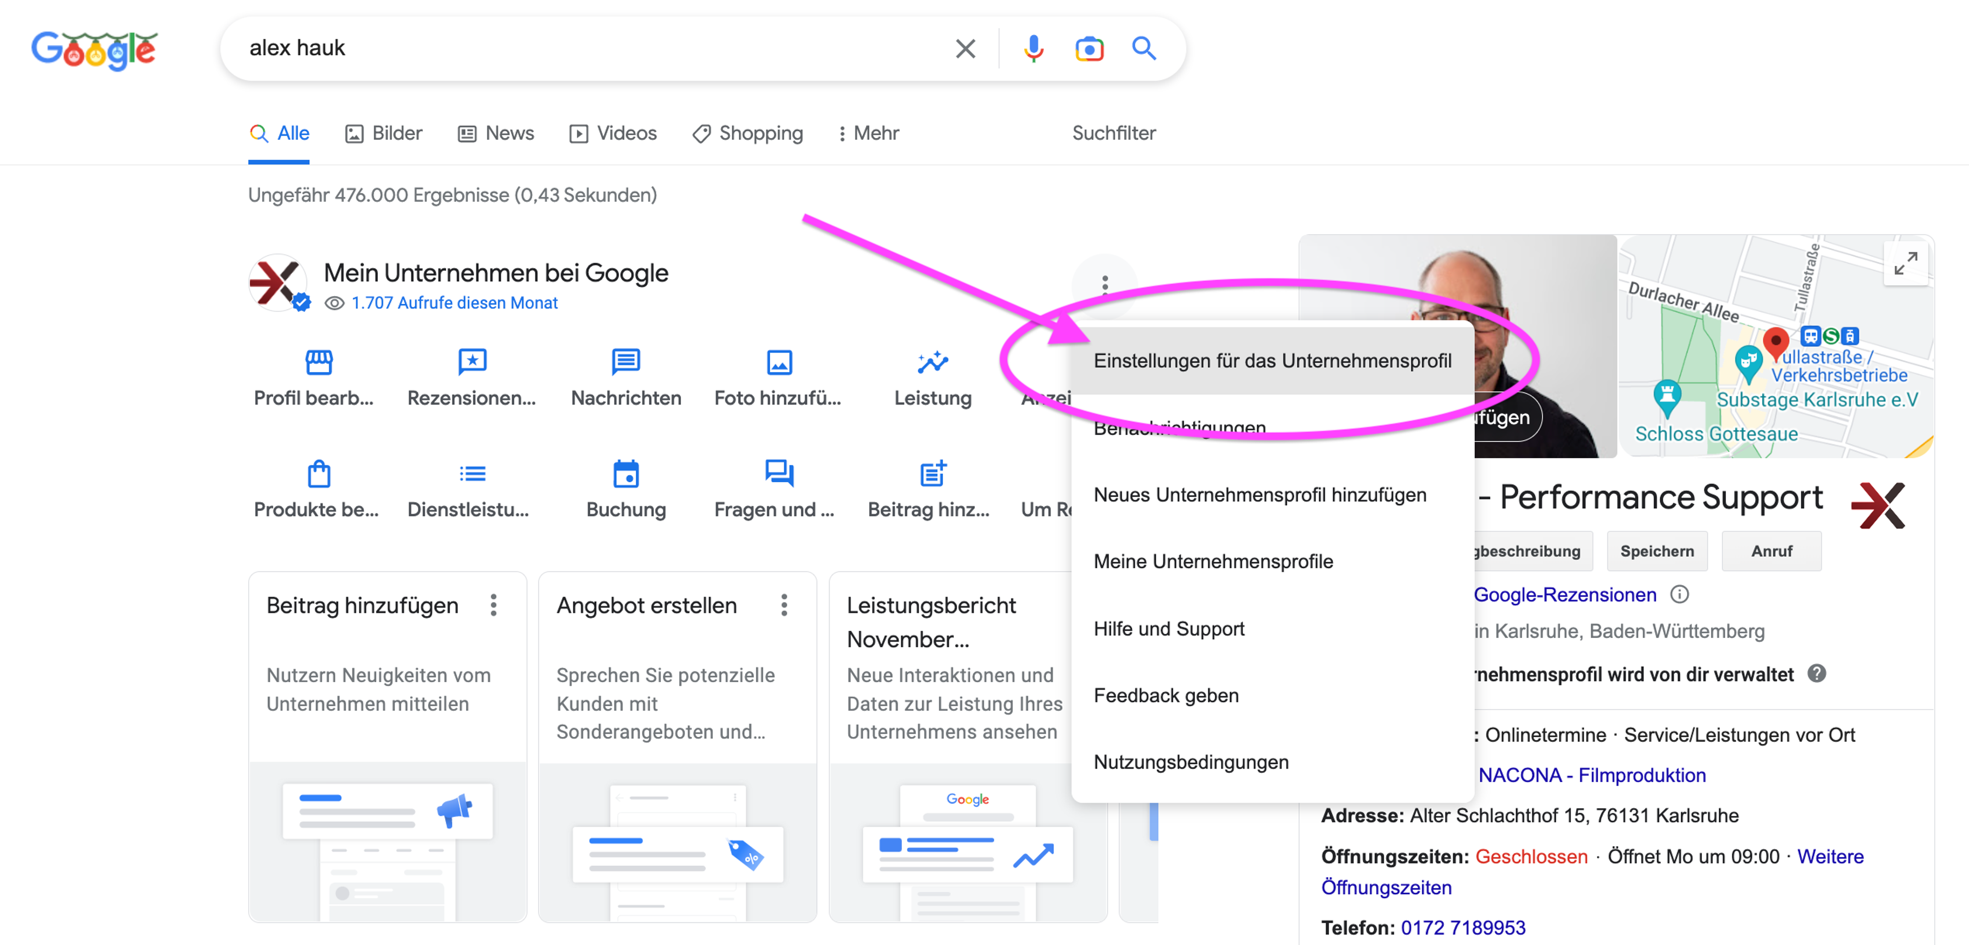Switch to the Bilder tab

pos(384,133)
